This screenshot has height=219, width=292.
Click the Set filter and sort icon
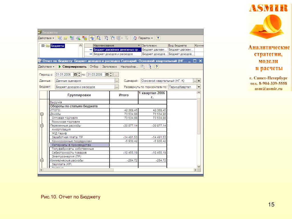point(106,38)
